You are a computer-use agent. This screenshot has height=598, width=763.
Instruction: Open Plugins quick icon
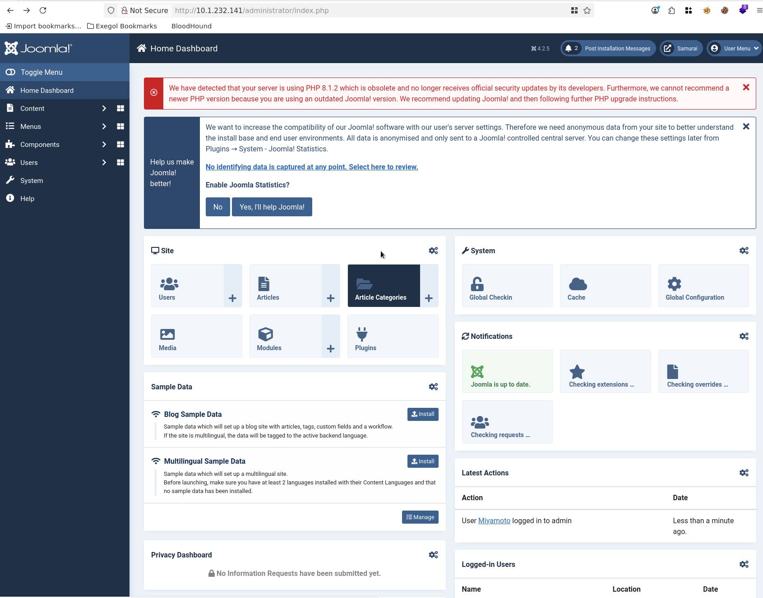click(393, 336)
